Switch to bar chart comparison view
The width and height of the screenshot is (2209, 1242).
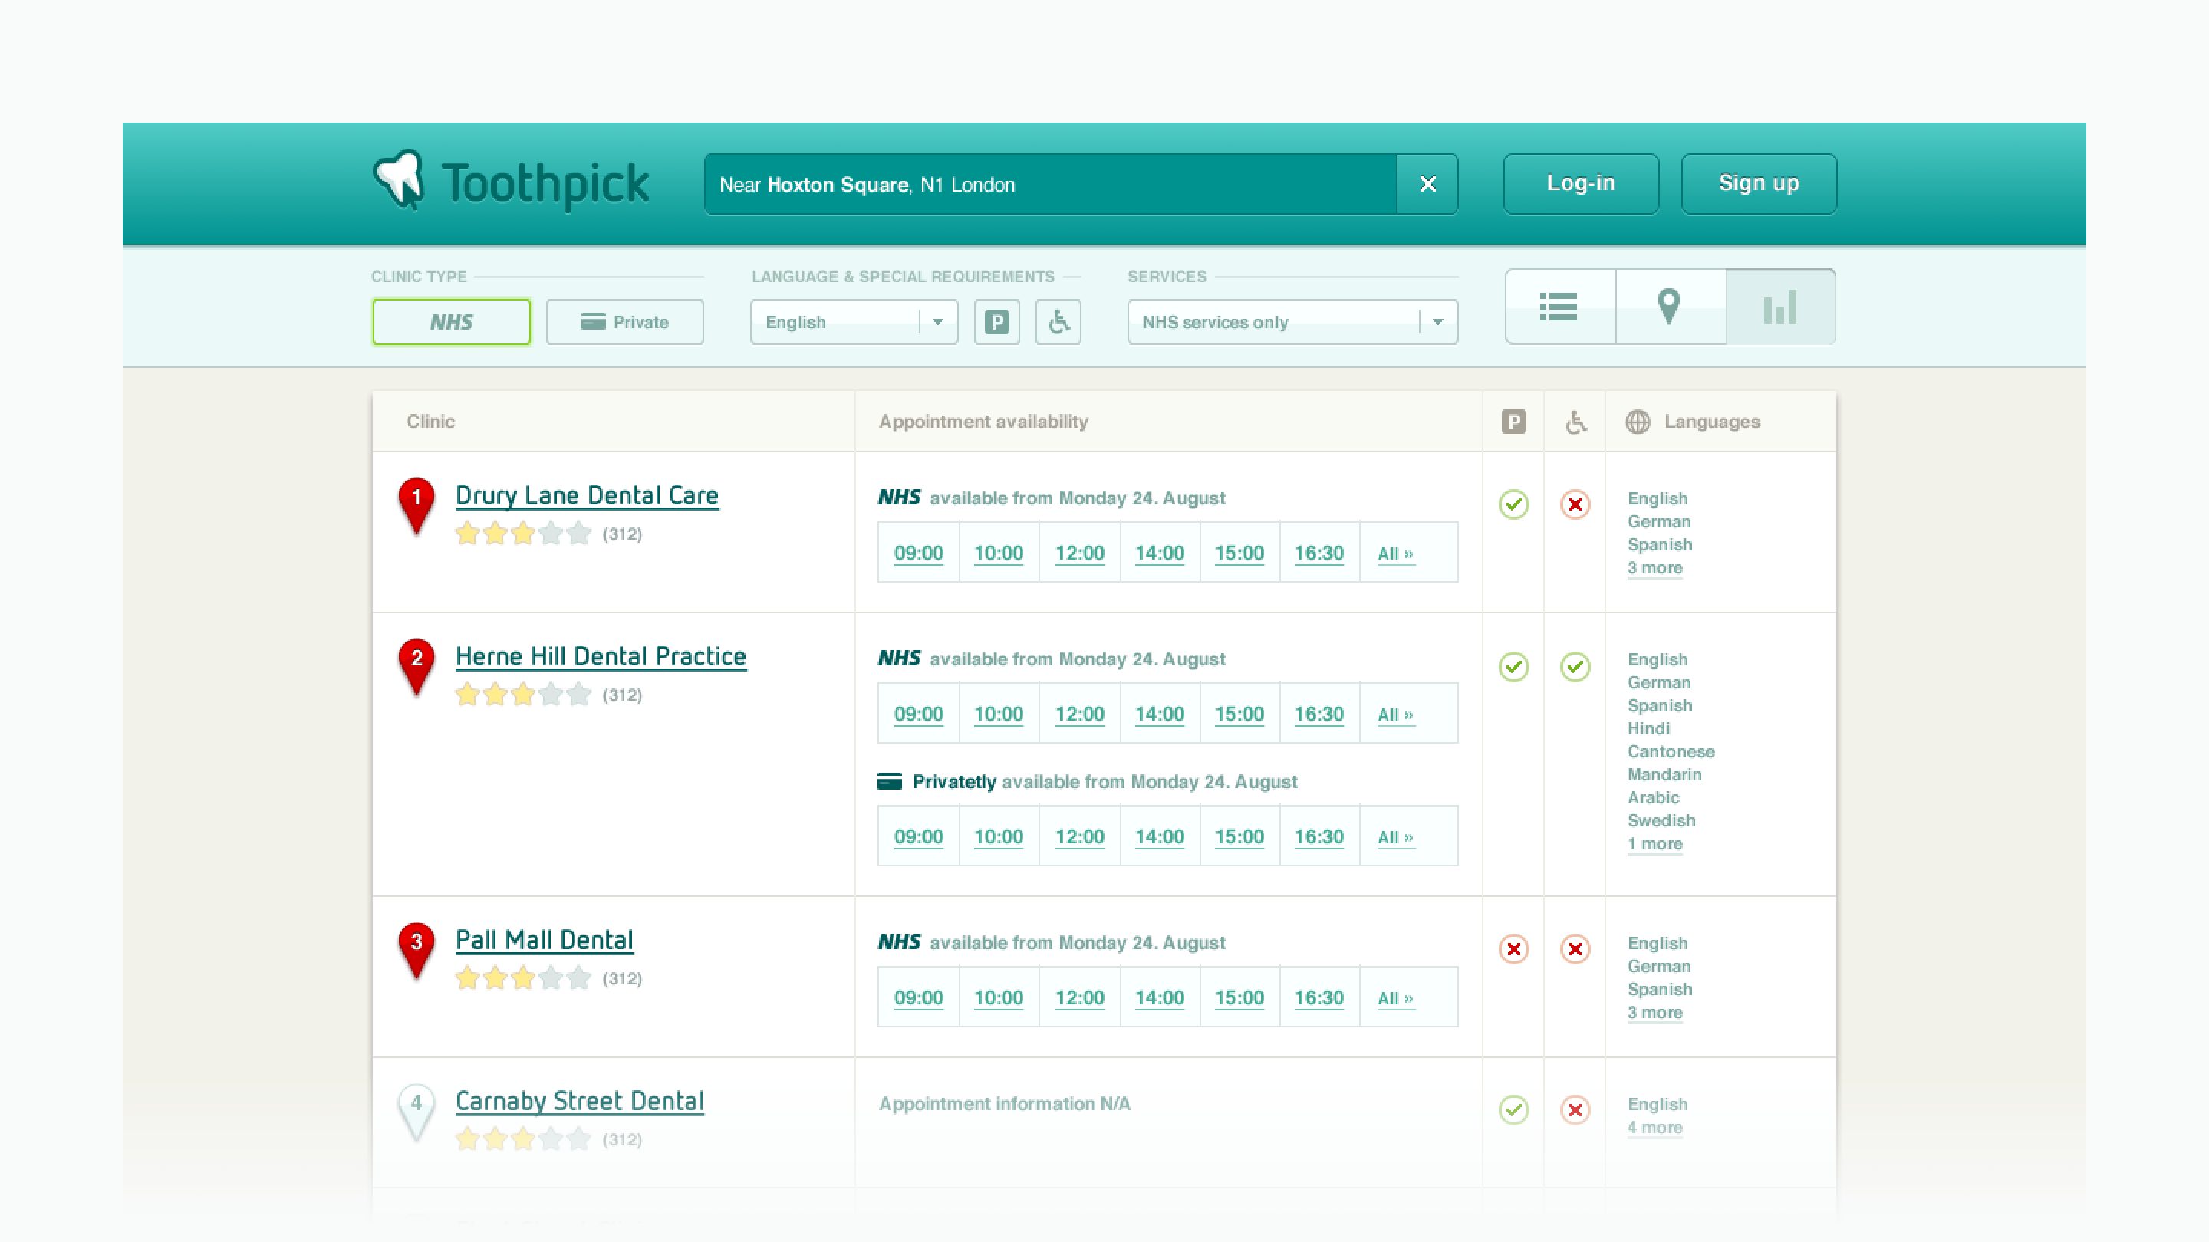pyautogui.click(x=1780, y=307)
